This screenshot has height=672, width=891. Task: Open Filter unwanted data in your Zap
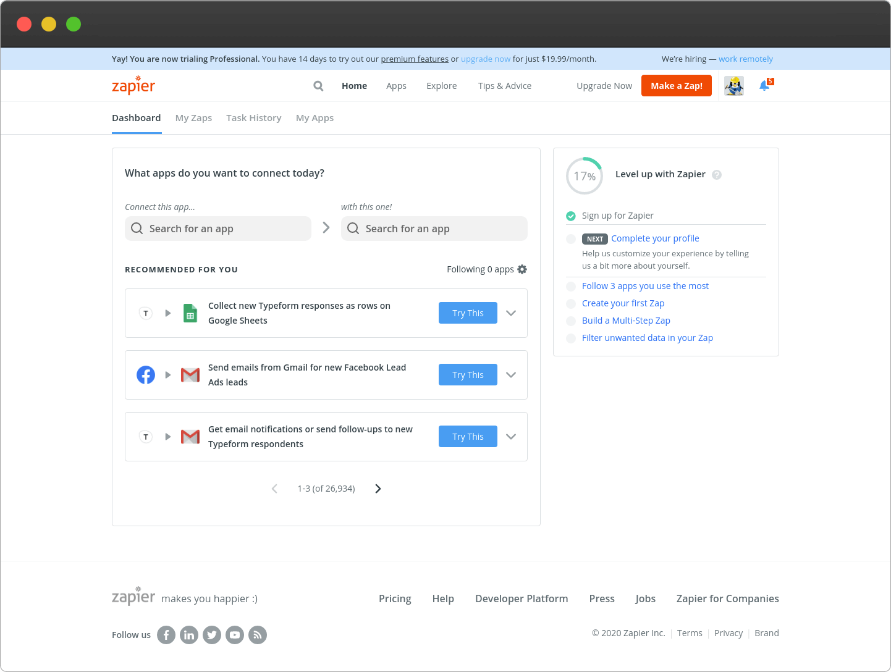tap(648, 338)
